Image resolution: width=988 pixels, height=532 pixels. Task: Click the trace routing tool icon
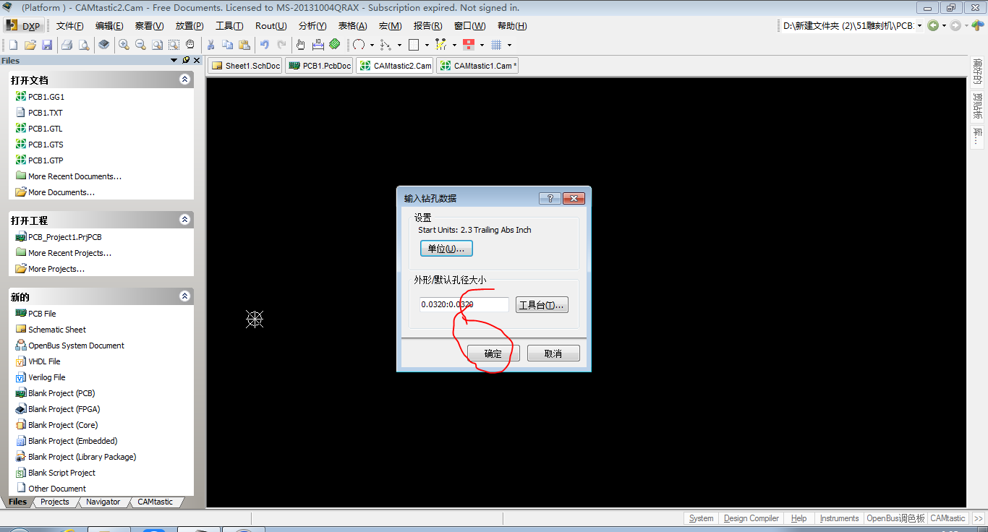coord(386,45)
